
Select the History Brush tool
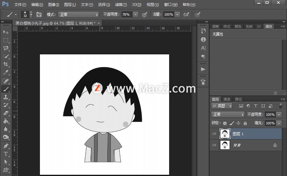click(6, 105)
